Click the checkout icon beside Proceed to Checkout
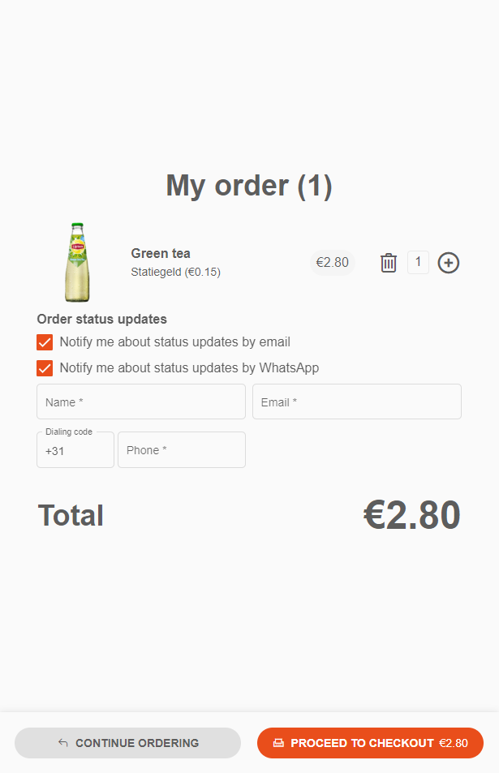The height and width of the screenshot is (773, 499). click(x=278, y=743)
